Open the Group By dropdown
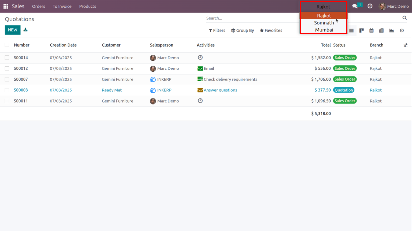The height and width of the screenshot is (231, 412). click(243, 30)
